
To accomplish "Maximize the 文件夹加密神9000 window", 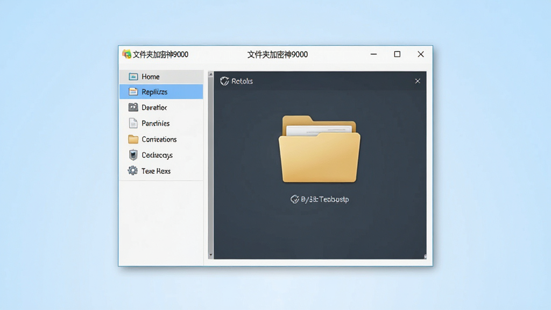I will pos(397,54).
